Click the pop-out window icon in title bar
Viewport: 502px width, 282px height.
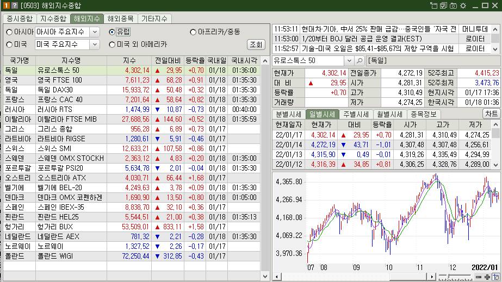tap(434, 5)
